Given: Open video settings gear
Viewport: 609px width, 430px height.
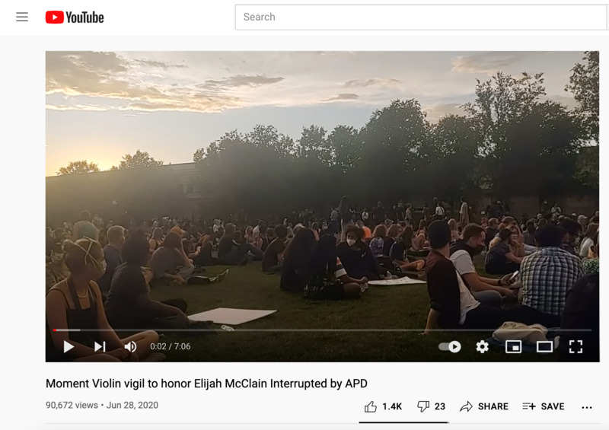Looking at the screenshot, I should point(482,346).
